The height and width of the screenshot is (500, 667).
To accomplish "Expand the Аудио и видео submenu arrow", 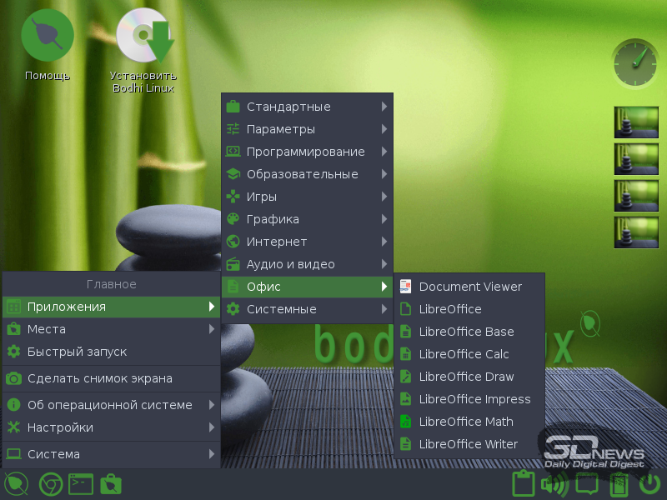I will [x=384, y=264].
